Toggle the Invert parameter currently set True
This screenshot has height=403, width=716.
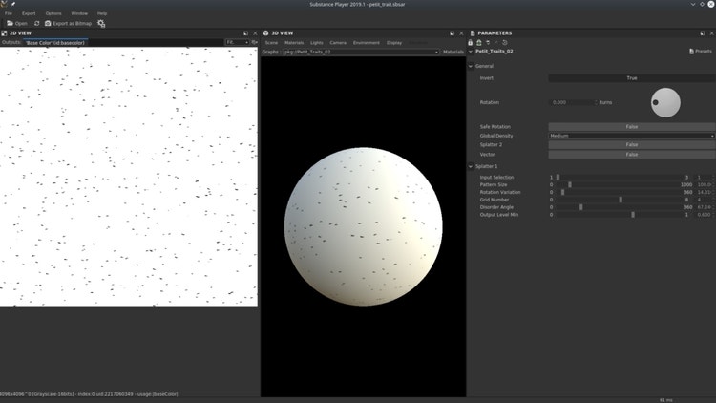(x=631, y=78)
